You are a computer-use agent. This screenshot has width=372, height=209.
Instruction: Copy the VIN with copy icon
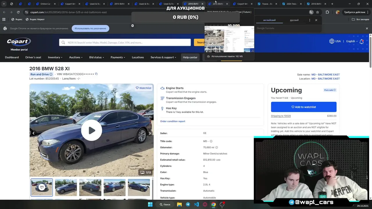coord(96,74)
